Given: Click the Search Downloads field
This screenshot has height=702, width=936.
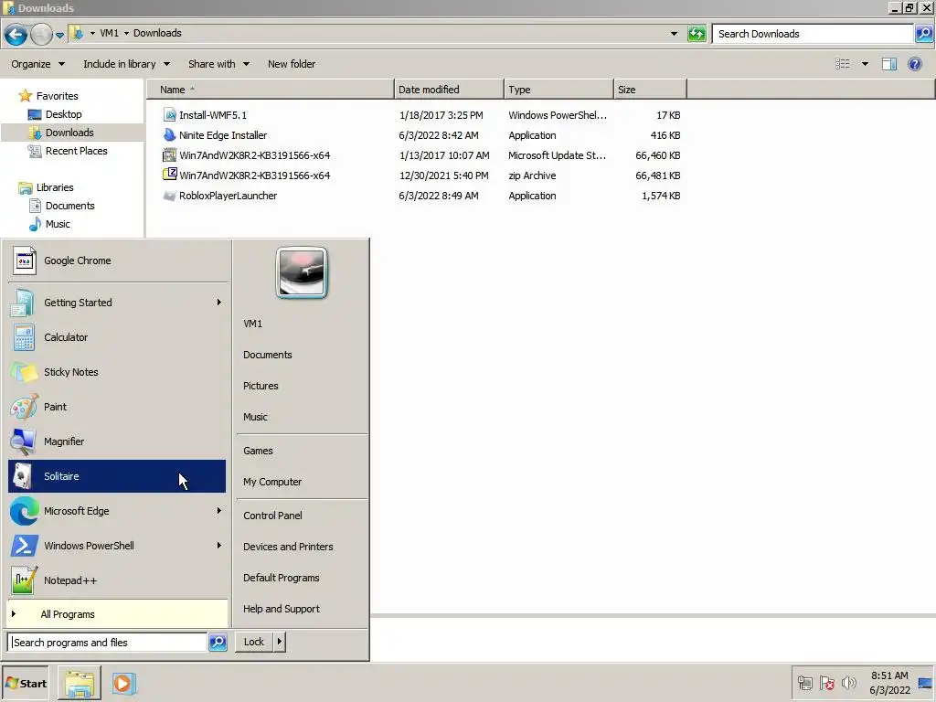Looking at the screenshot, I should [813, 34].
